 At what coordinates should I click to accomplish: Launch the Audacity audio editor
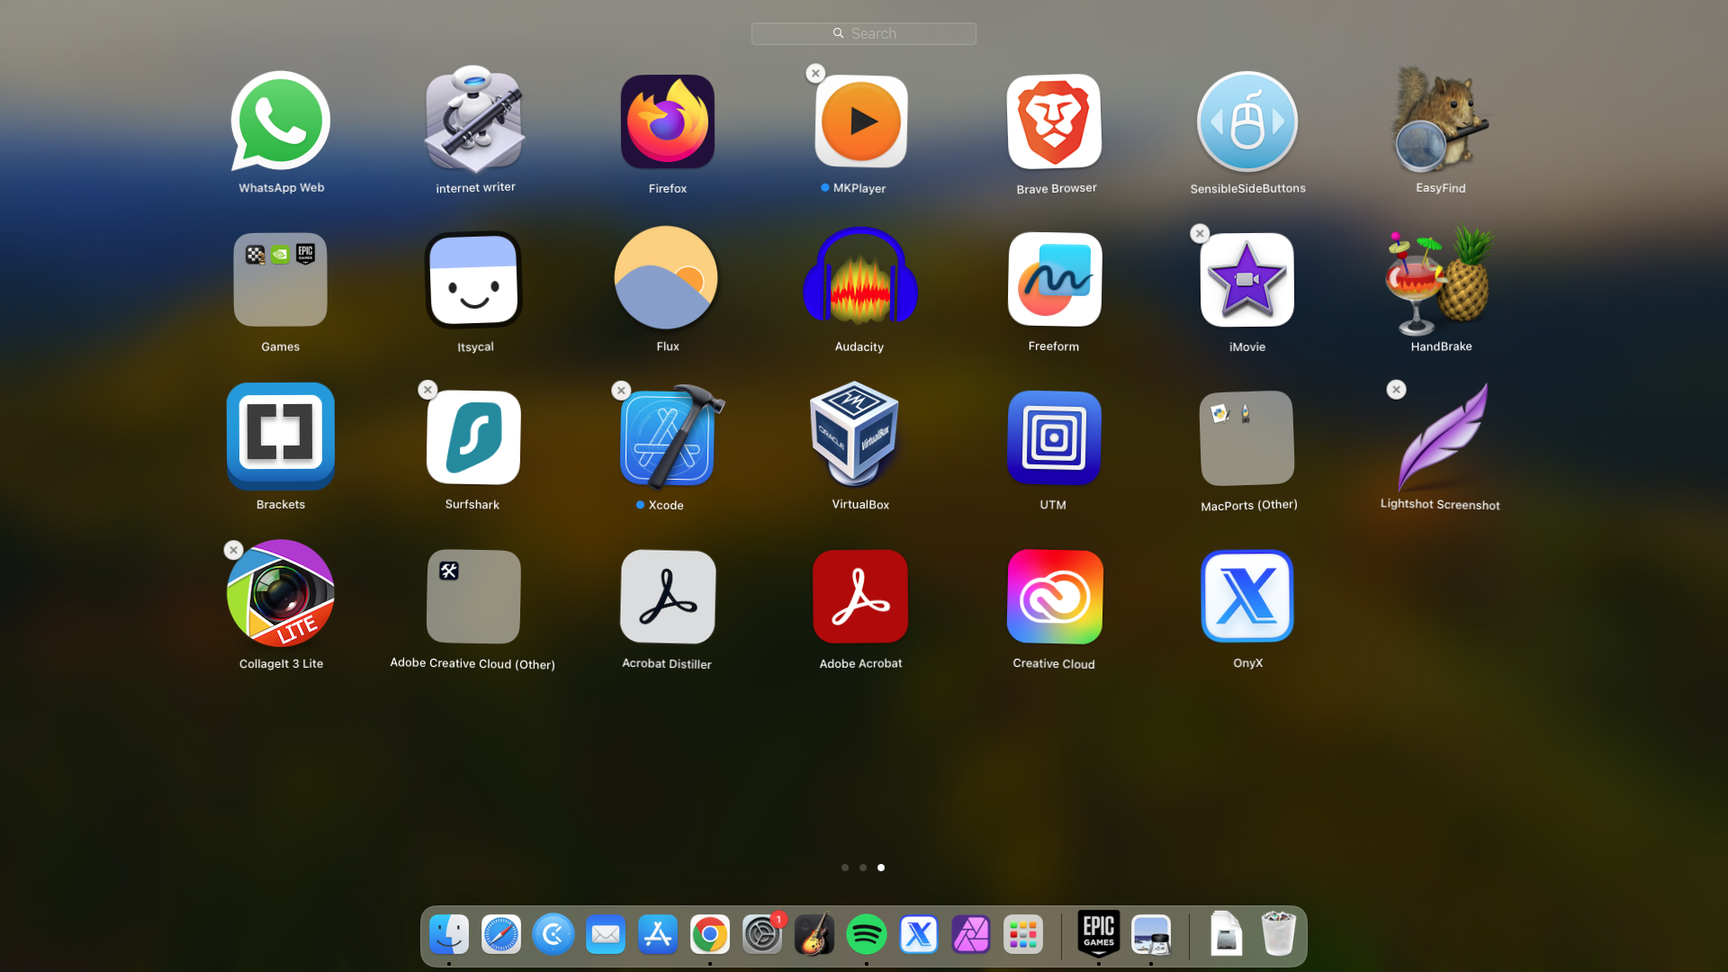859,279
